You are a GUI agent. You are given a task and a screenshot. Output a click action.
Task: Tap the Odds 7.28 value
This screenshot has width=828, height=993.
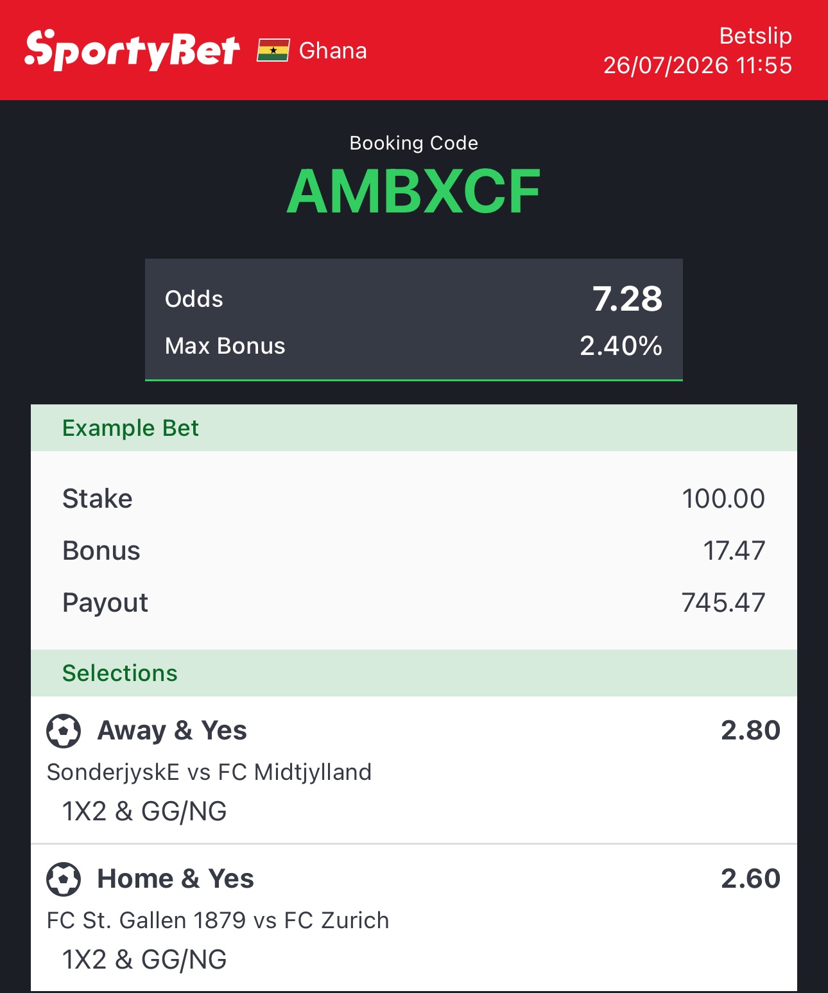point(627,299)
